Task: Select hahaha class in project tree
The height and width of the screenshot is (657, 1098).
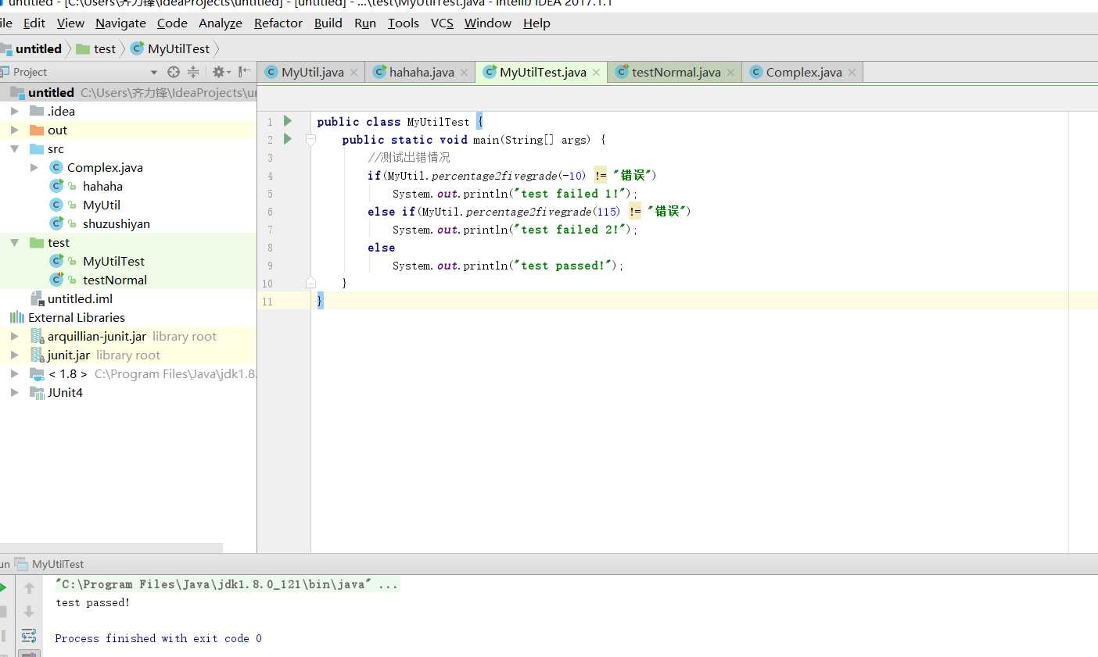Action: pos(102,186)
